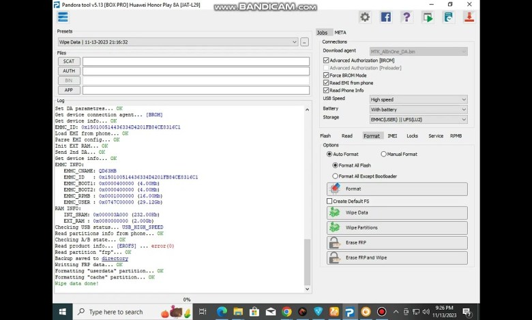Open the Locks tab
The height and width of the screenshot is (320, 532).
point(412,135)
